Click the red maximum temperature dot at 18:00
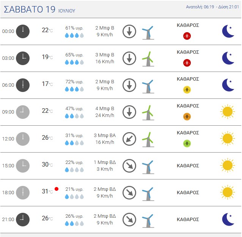The width and height of the screenshot is (242, 237). [x=57, y=189]
